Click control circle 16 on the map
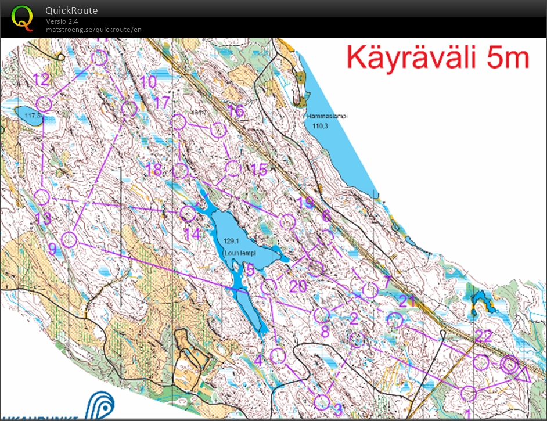 point(218,130)
